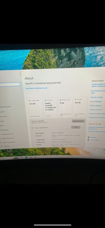Click the 10 GB graphics card value

62,103
